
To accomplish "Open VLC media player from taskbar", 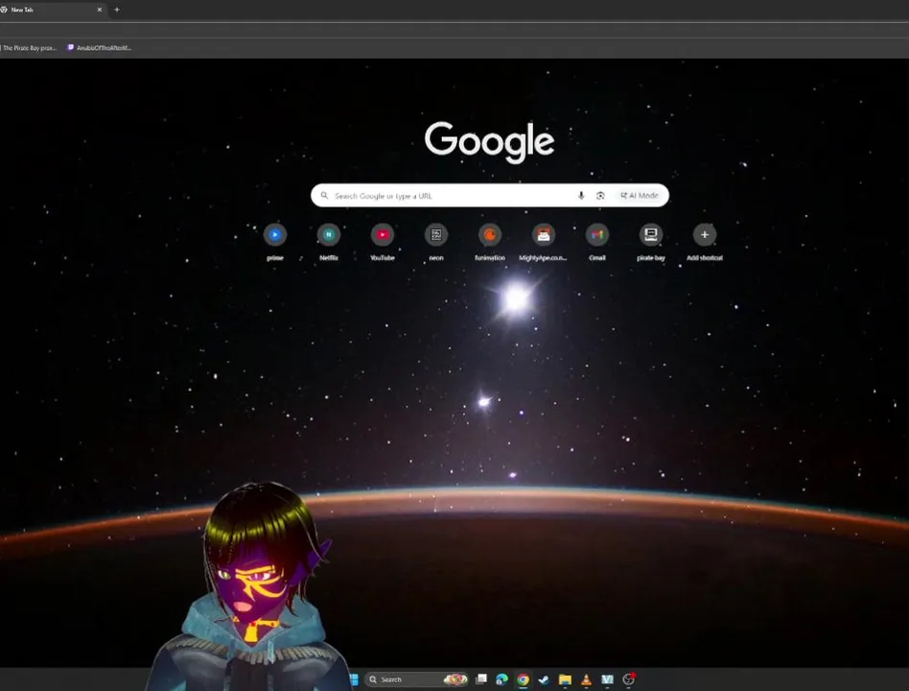I will click(586, 679).
